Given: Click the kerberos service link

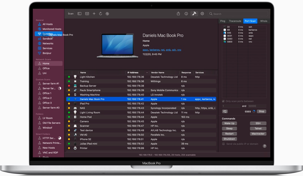Looking at the screenshot, I should pos(154,50).
